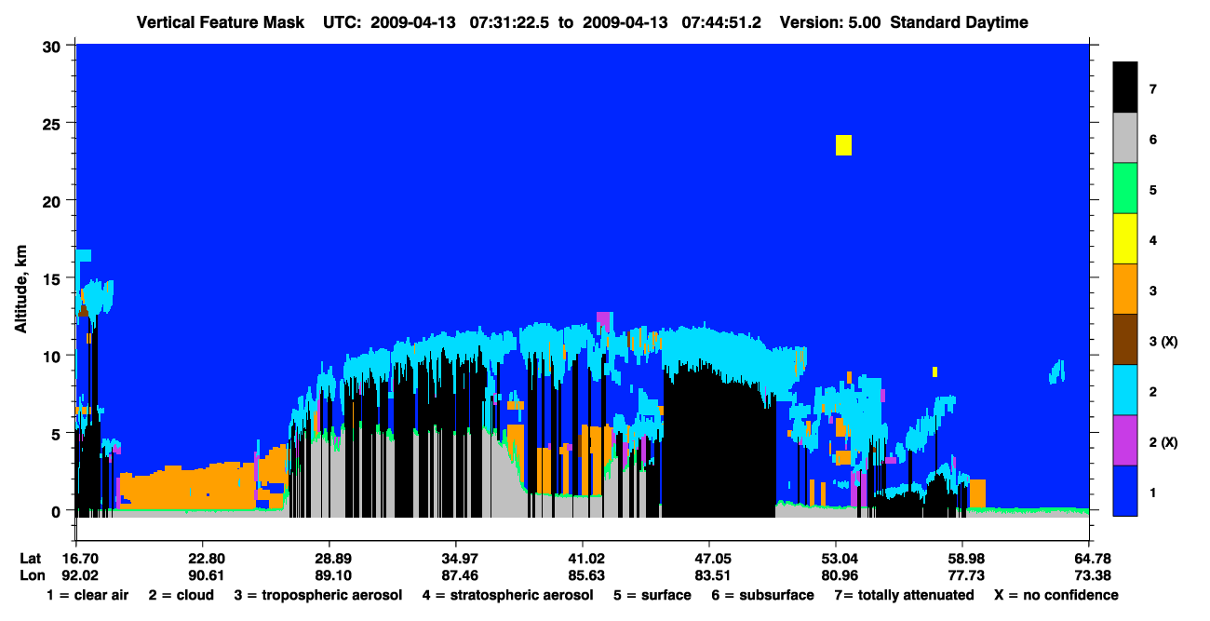
Task: Click the Version: 5.00 text
Action: coord(830,22)
